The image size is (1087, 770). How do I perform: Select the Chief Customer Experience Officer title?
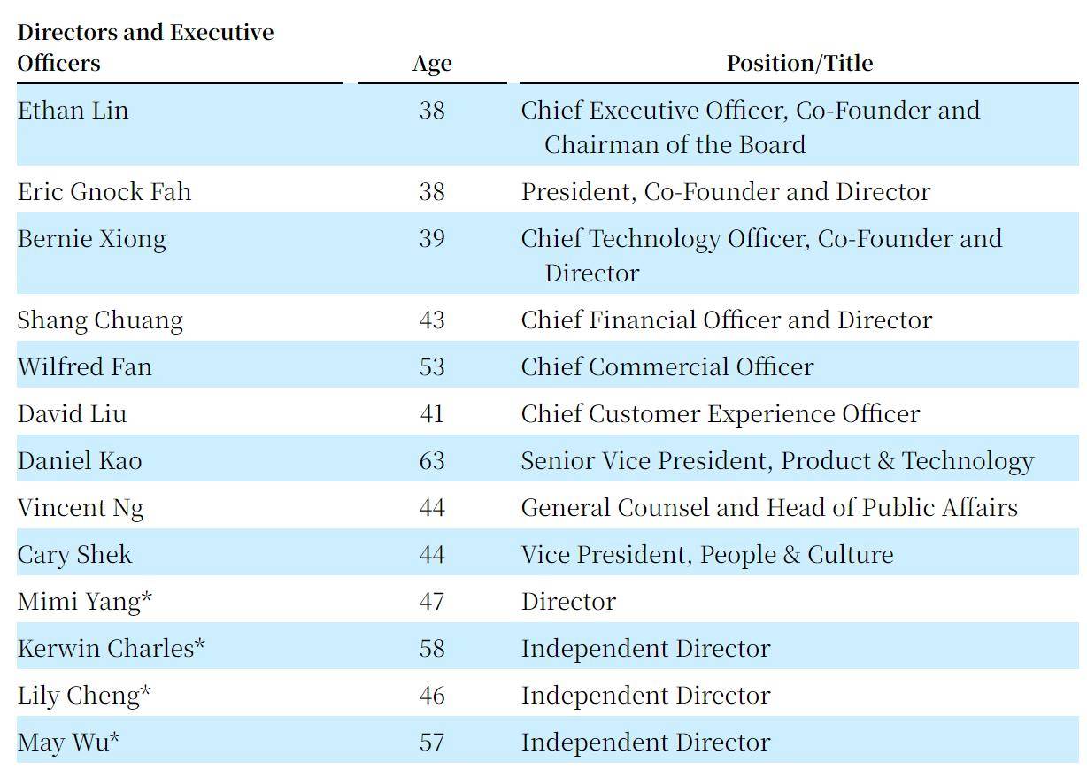pyautogui.click(x=720, y=414)
